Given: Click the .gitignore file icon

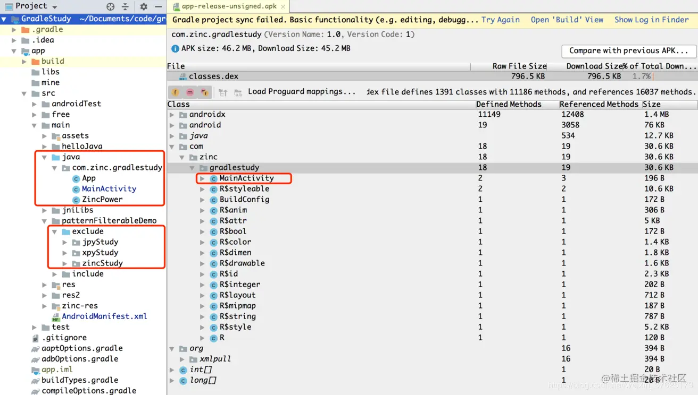Looking at the screenshot, I should pyautogui.click(x=35, y=338).
